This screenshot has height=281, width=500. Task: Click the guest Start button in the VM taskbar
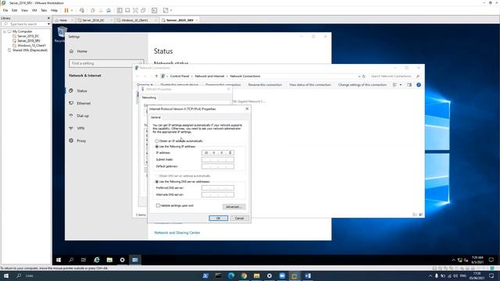pyautogui.click(x=59, y=260)
